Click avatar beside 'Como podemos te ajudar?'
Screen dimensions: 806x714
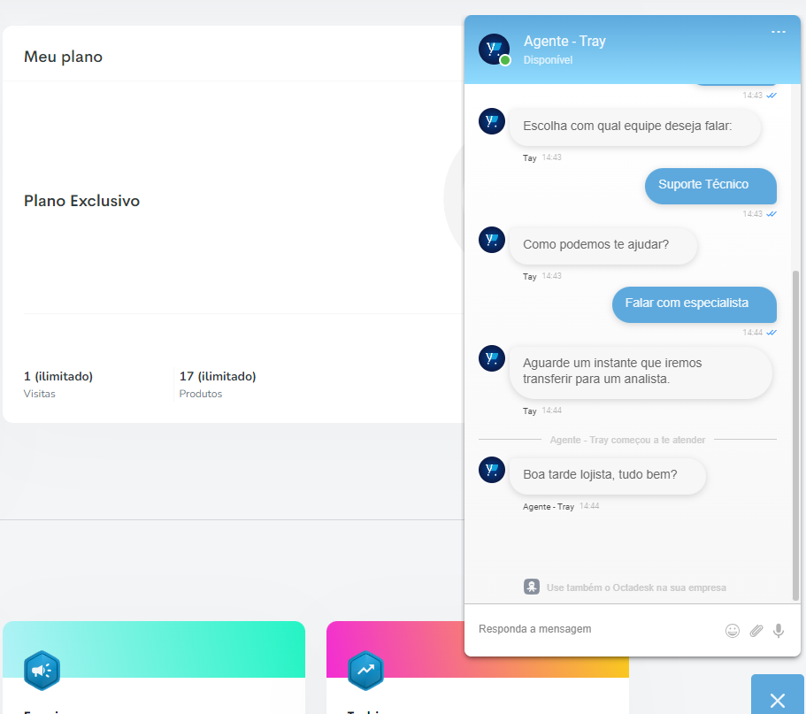point(492,240)
